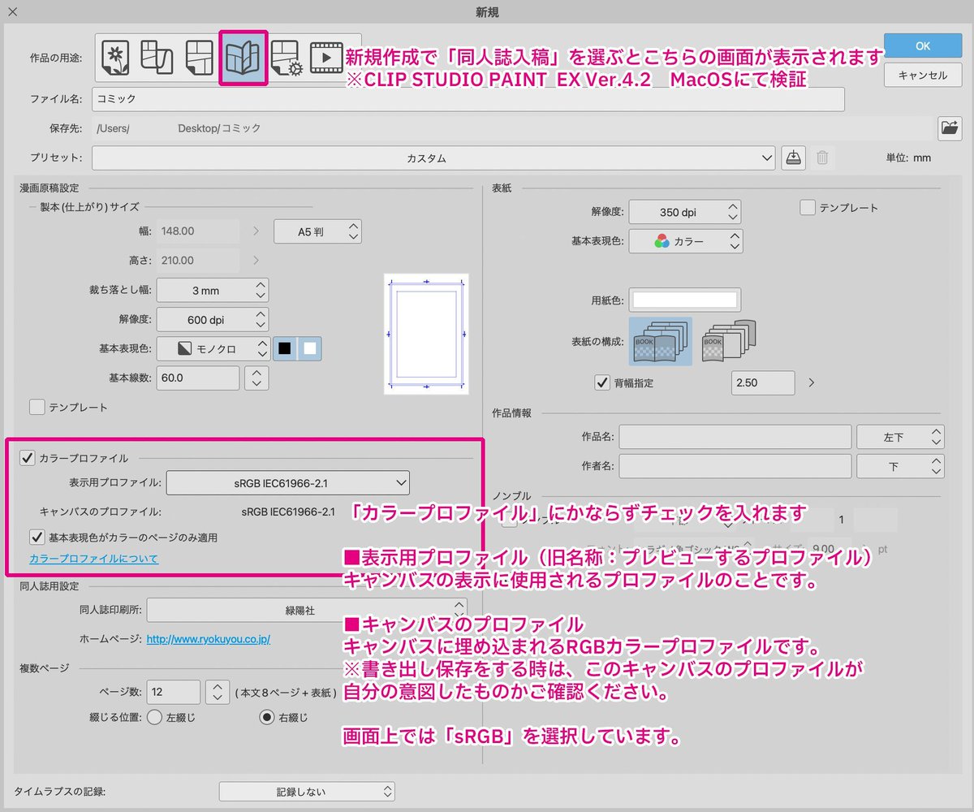The height and width of the screenshot is (812, 974).
Task: Click the trash icon to delete the preset
Action: 822,158
